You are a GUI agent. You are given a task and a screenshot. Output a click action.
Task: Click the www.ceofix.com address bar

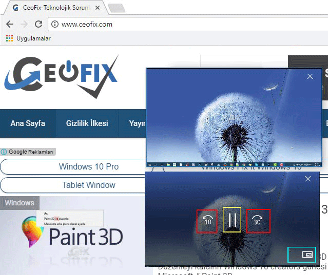(x=188, y=24)
